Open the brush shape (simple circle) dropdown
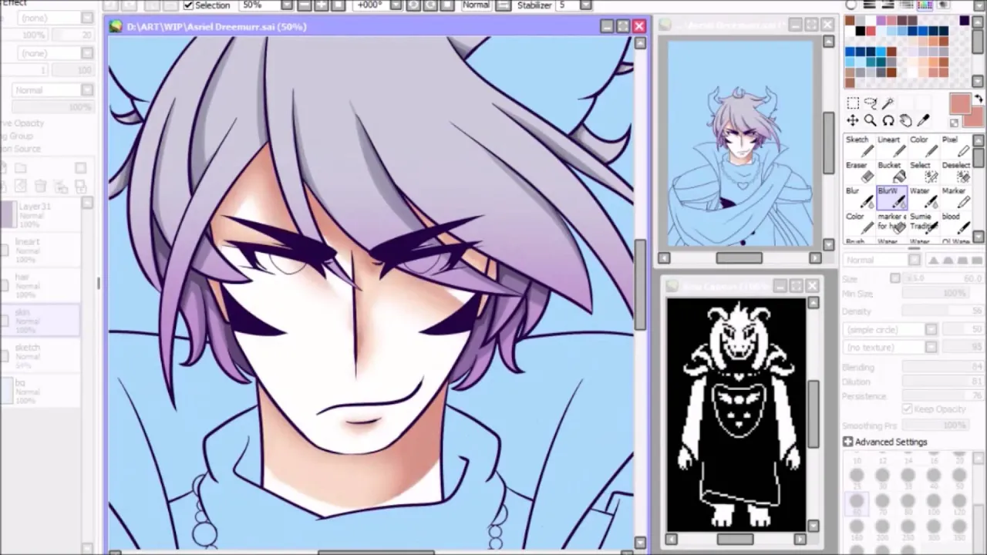This screenshot has height=555, width=987. pos(931,330)
